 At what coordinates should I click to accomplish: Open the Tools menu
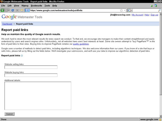tap(47, 6)
